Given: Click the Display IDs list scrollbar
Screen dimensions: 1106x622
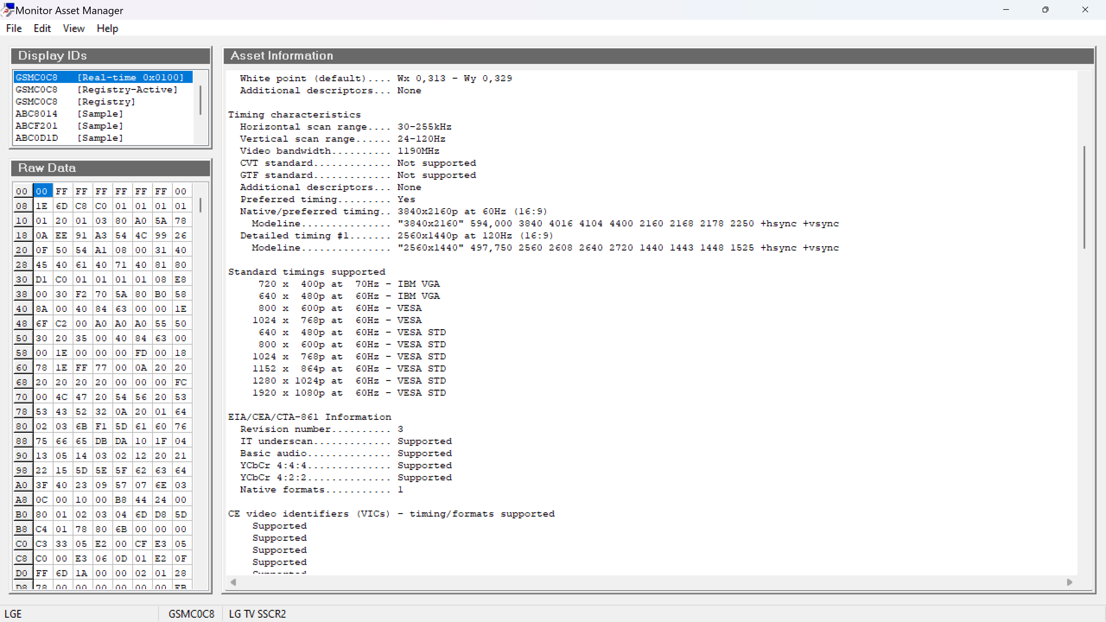Looking at the screenshot, I should click(200, 100).
